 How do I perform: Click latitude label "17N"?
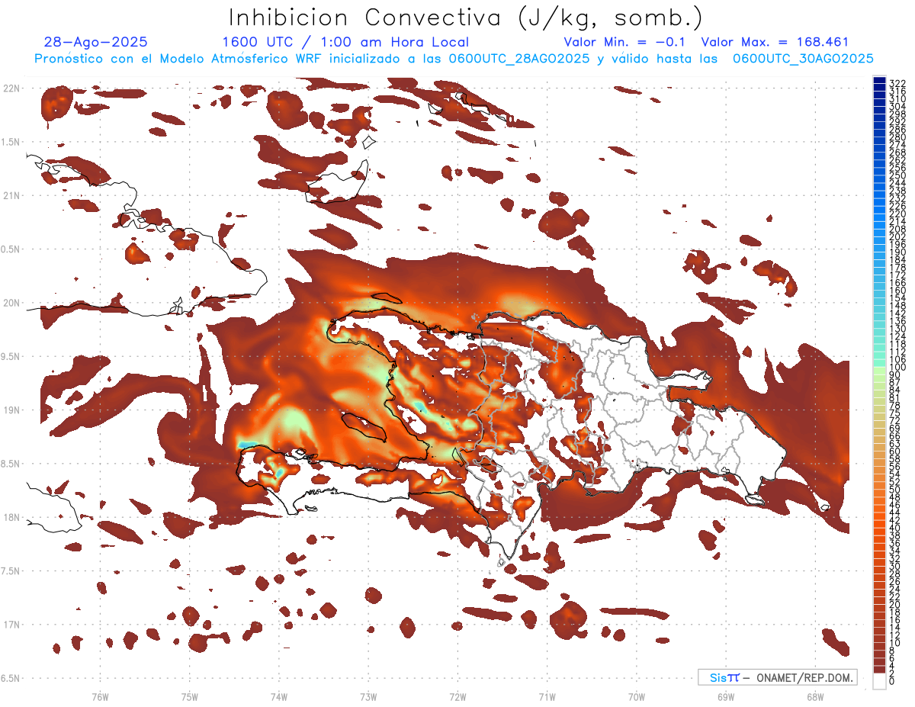coord(11,625)
